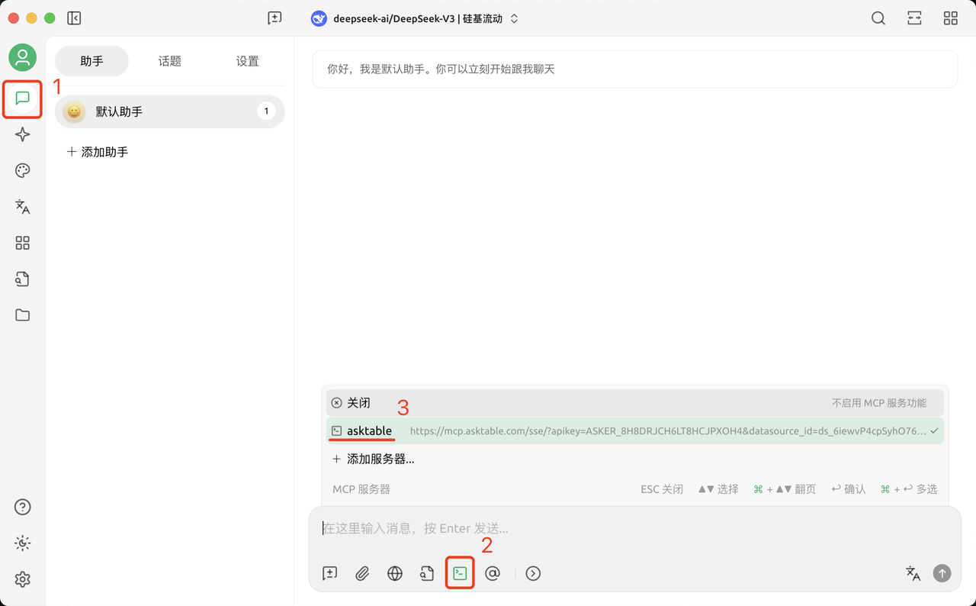Click the expand layout icon in title bar
976x606 pixels.
coord(914,18)
